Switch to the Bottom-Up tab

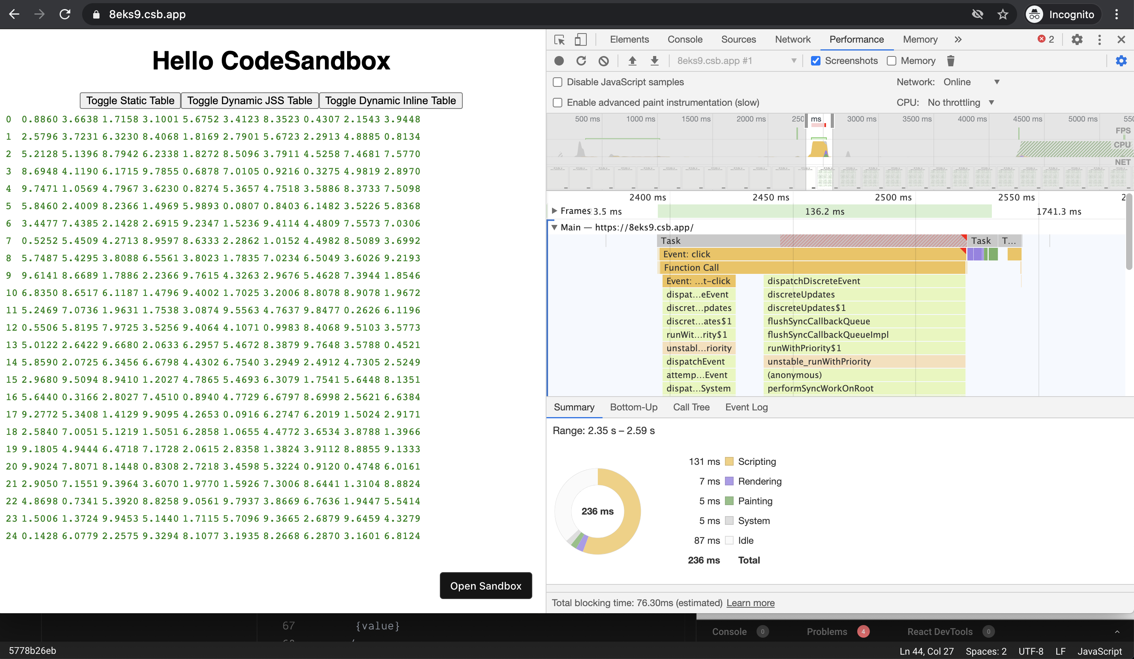click(634, 407)
